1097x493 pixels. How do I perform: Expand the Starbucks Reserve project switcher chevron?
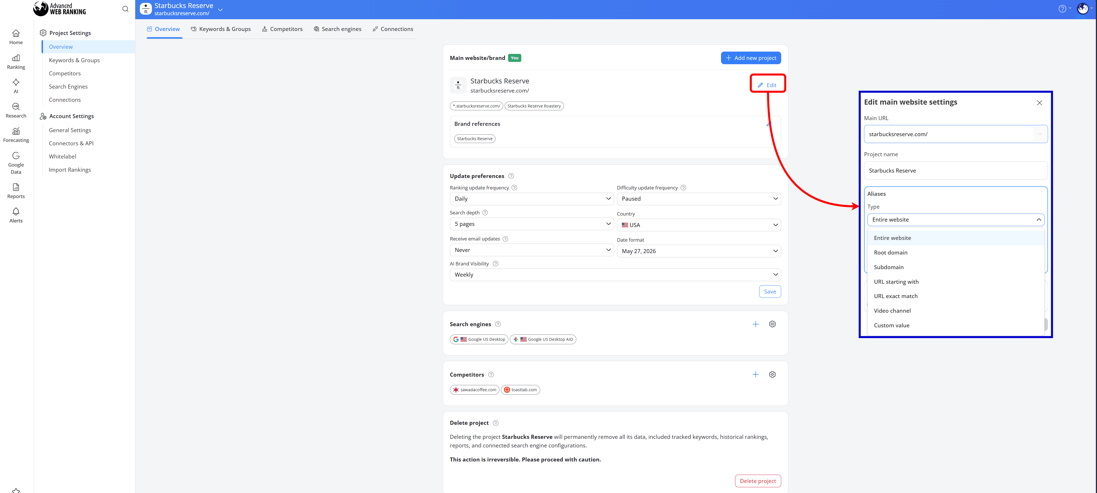[220, 10]
